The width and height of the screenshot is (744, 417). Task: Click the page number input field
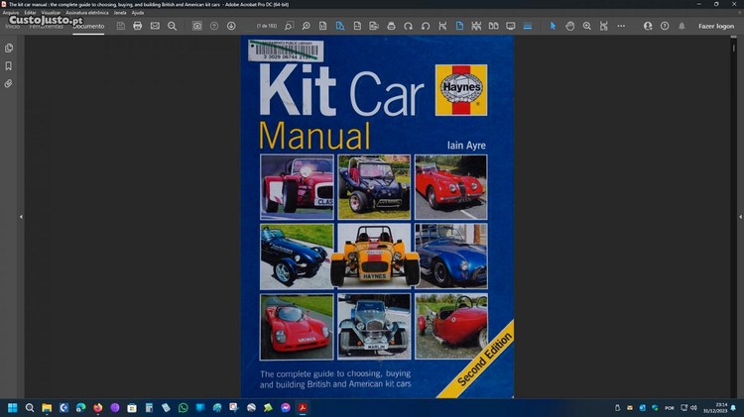[267, 26]
